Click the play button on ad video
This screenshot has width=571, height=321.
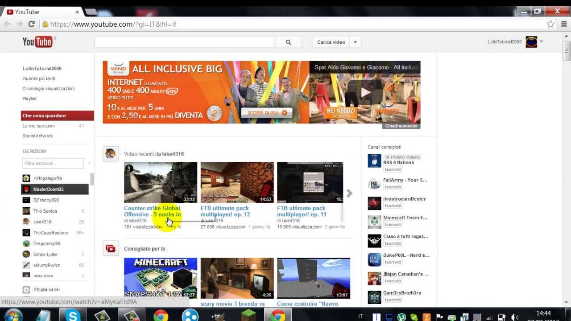click(365, 92)
